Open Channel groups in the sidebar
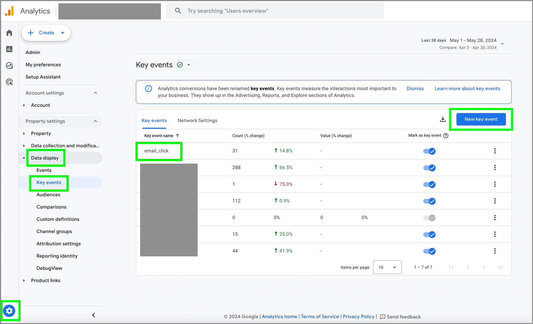533x324 pixels. click(x=54, y=232)
